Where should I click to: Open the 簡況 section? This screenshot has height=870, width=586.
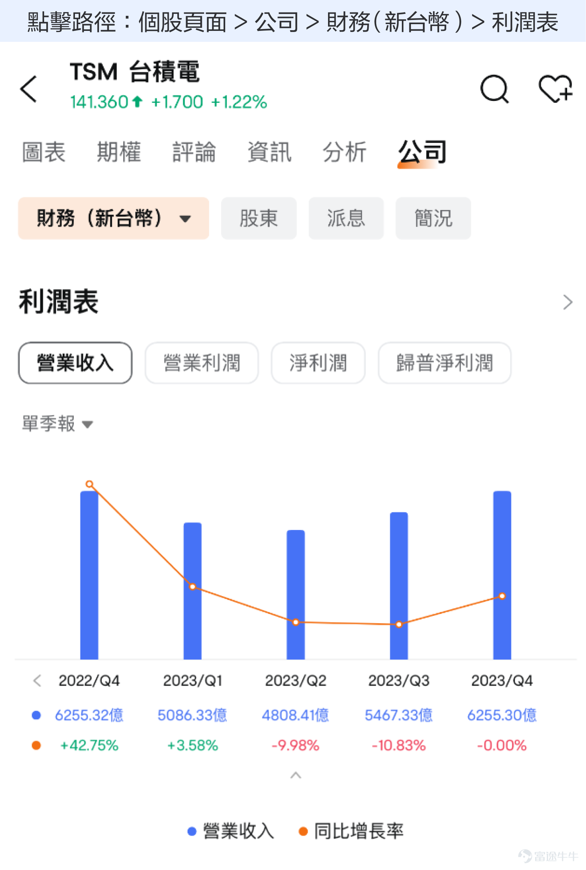[x=433, y=218]
